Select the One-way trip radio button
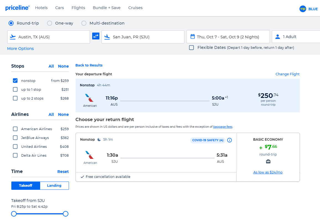Image resolution: width=320 pixels, height=224 pixels. tap(49, 23)
